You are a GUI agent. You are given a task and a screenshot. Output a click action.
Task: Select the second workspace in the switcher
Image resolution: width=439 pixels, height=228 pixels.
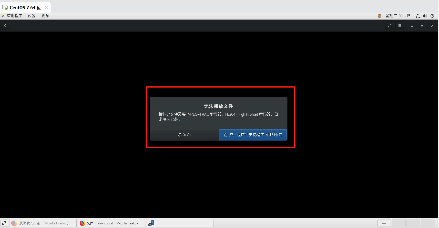pos(399,223)
